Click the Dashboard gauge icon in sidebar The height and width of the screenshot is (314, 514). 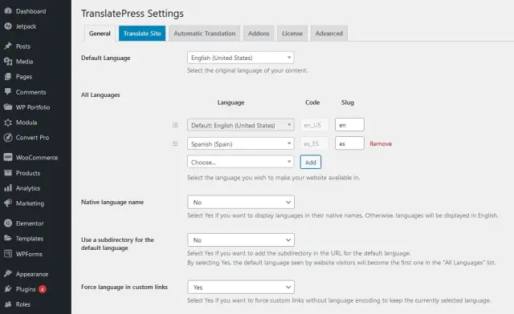(x=8, y=10)
